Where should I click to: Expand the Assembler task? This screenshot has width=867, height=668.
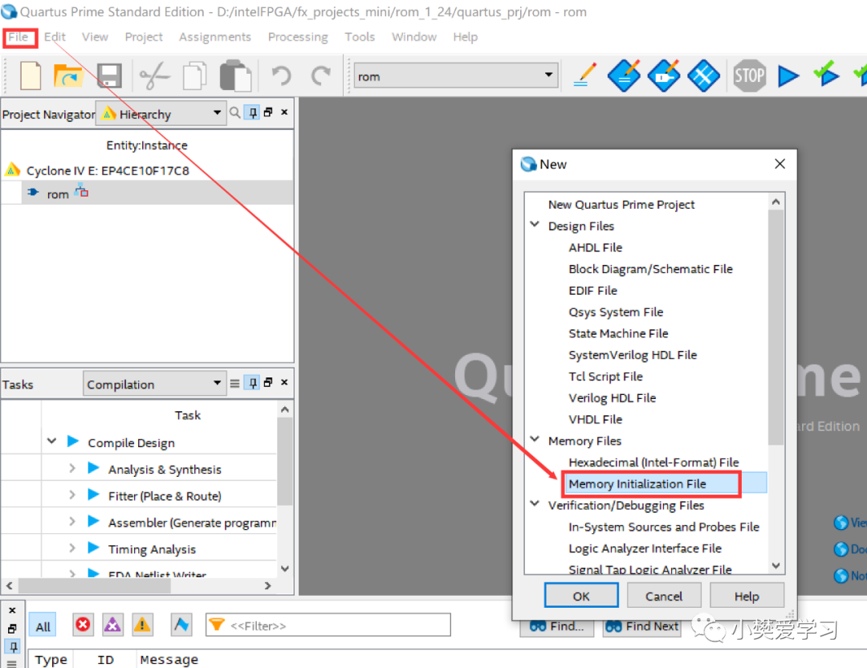tap(72, 521)
